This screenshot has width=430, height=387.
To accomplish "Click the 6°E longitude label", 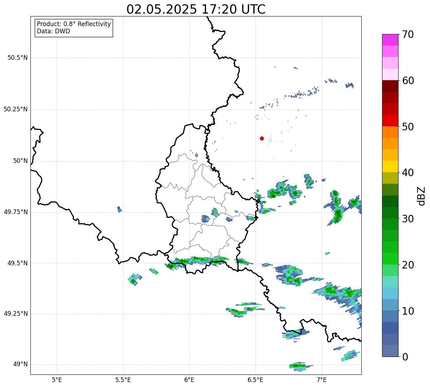I will point(189,379).
